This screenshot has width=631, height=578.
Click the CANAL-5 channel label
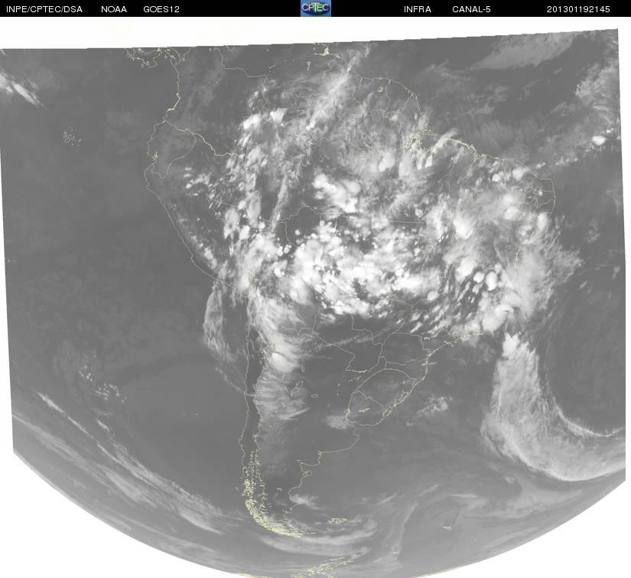(x=471, y=9)
